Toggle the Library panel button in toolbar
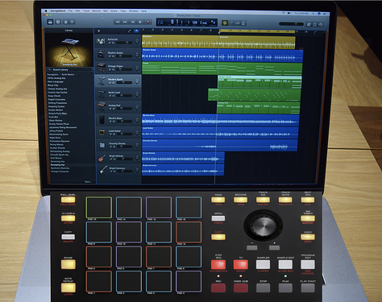The width and height of the screenshot is (382, 302). (50, 22)
